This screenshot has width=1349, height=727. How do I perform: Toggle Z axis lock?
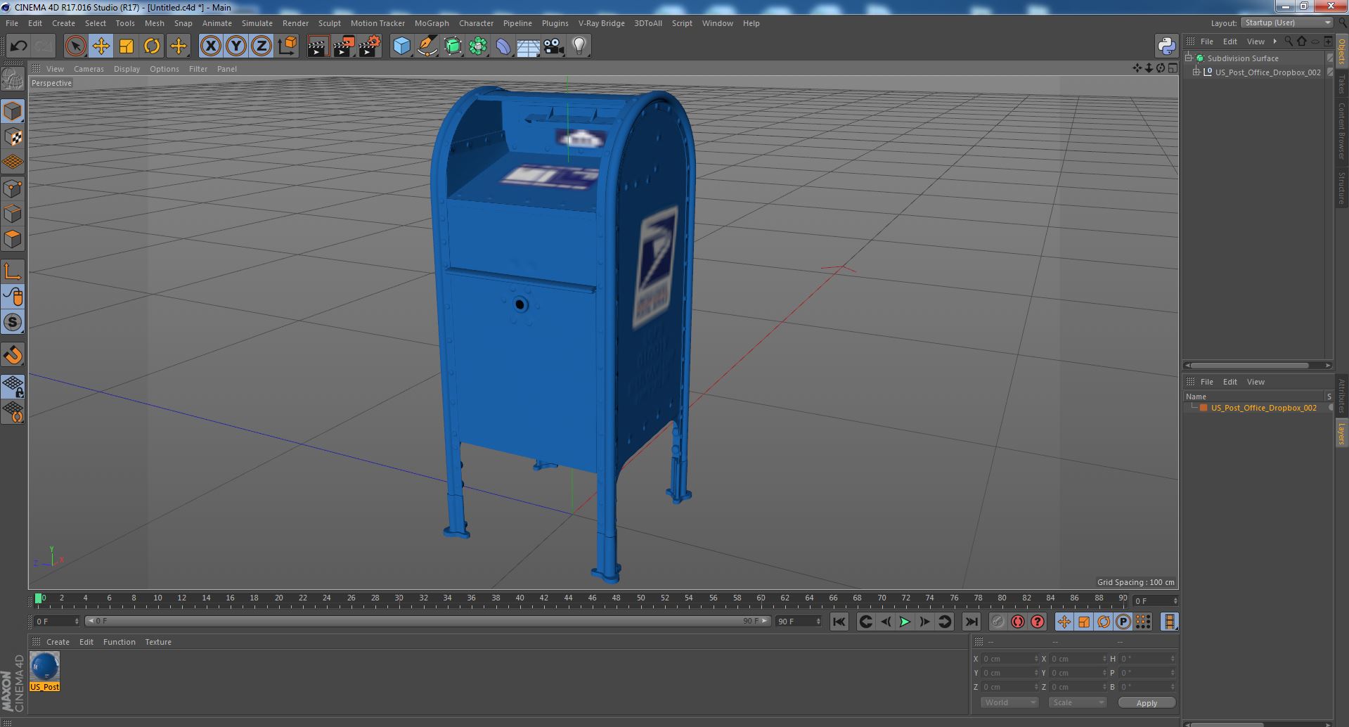[262, 46]
